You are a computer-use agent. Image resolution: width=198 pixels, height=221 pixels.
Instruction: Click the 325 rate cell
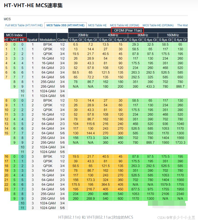[150, 77]
